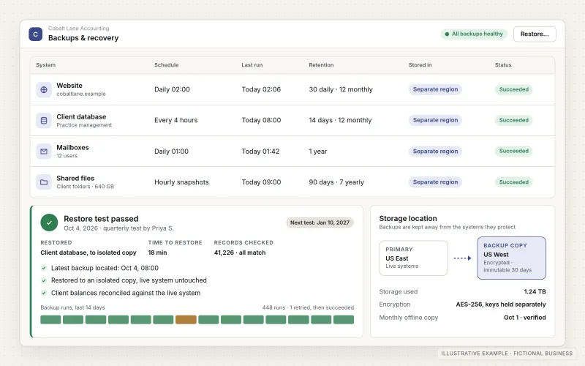
Task: Click the System column header
Action: coord(45,65)
